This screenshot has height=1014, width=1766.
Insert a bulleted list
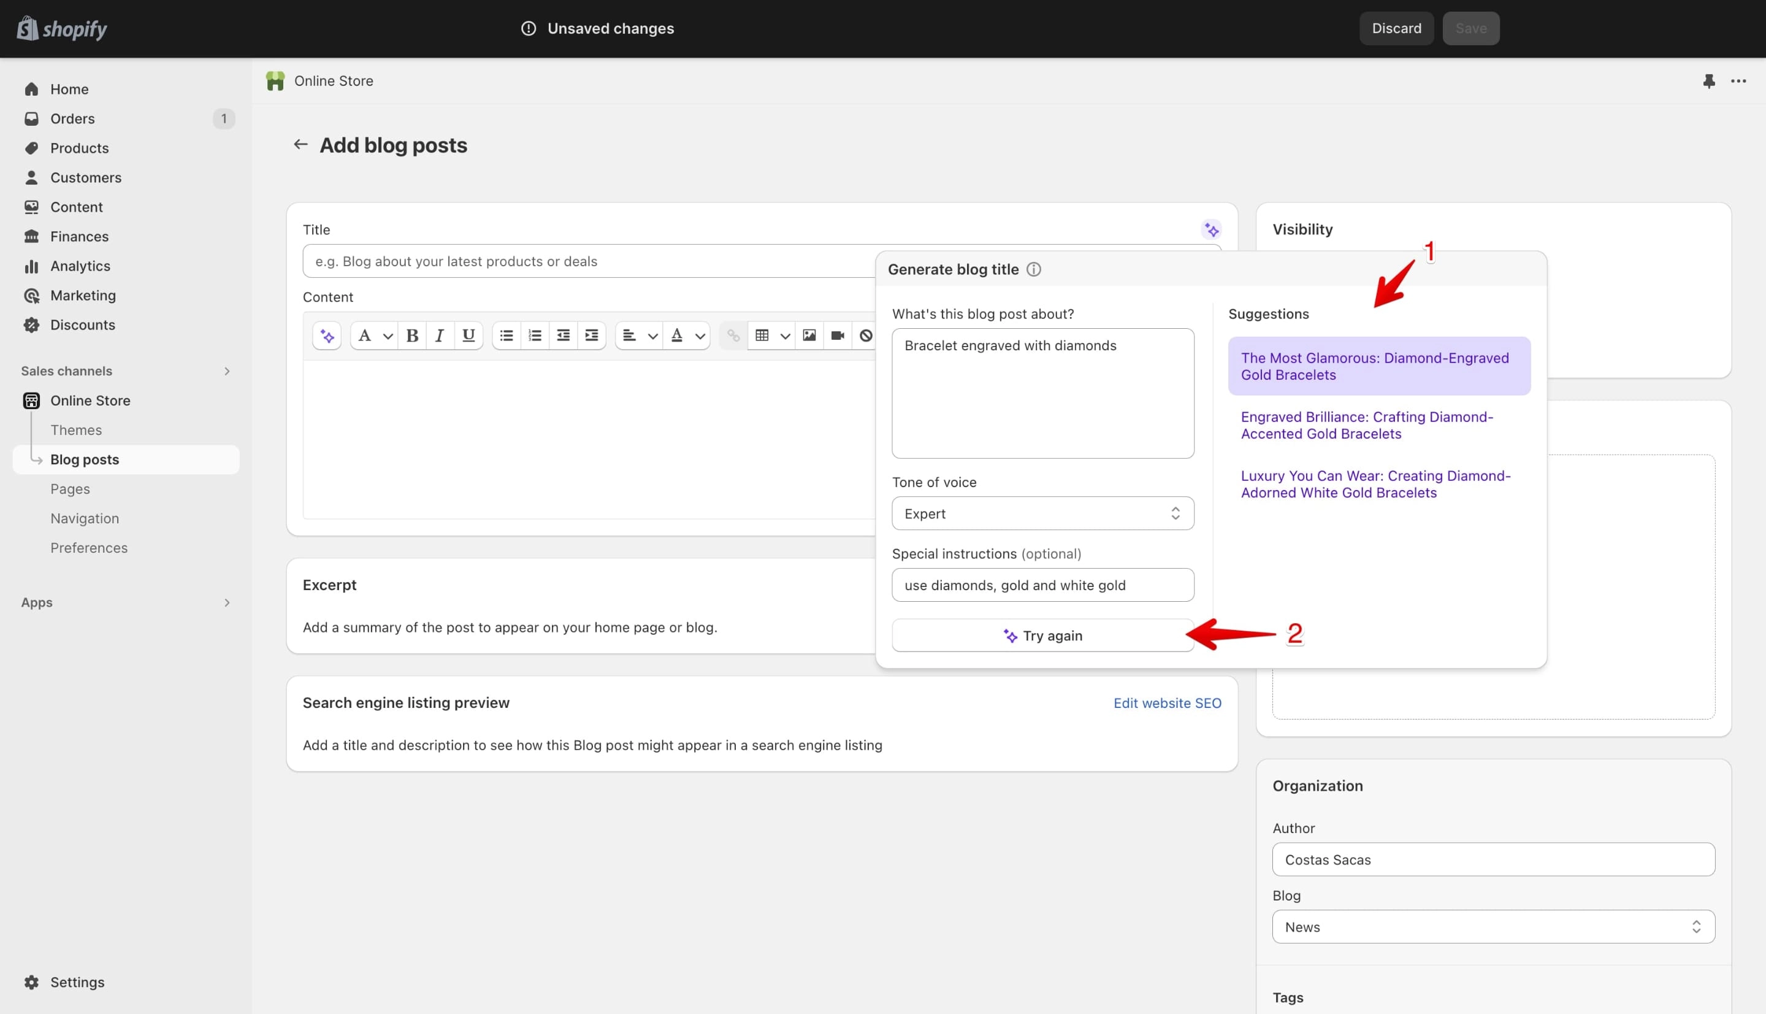pos(506,336)
